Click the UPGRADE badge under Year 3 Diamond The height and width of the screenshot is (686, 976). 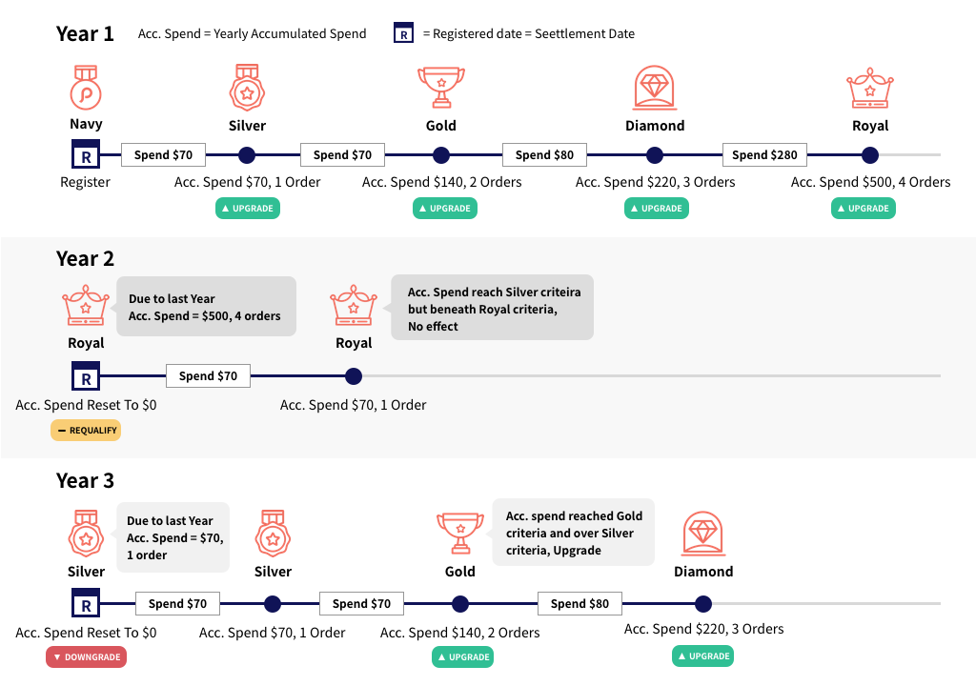coord(702,656)
